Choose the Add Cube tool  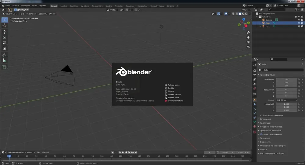[x=5, y=67]
